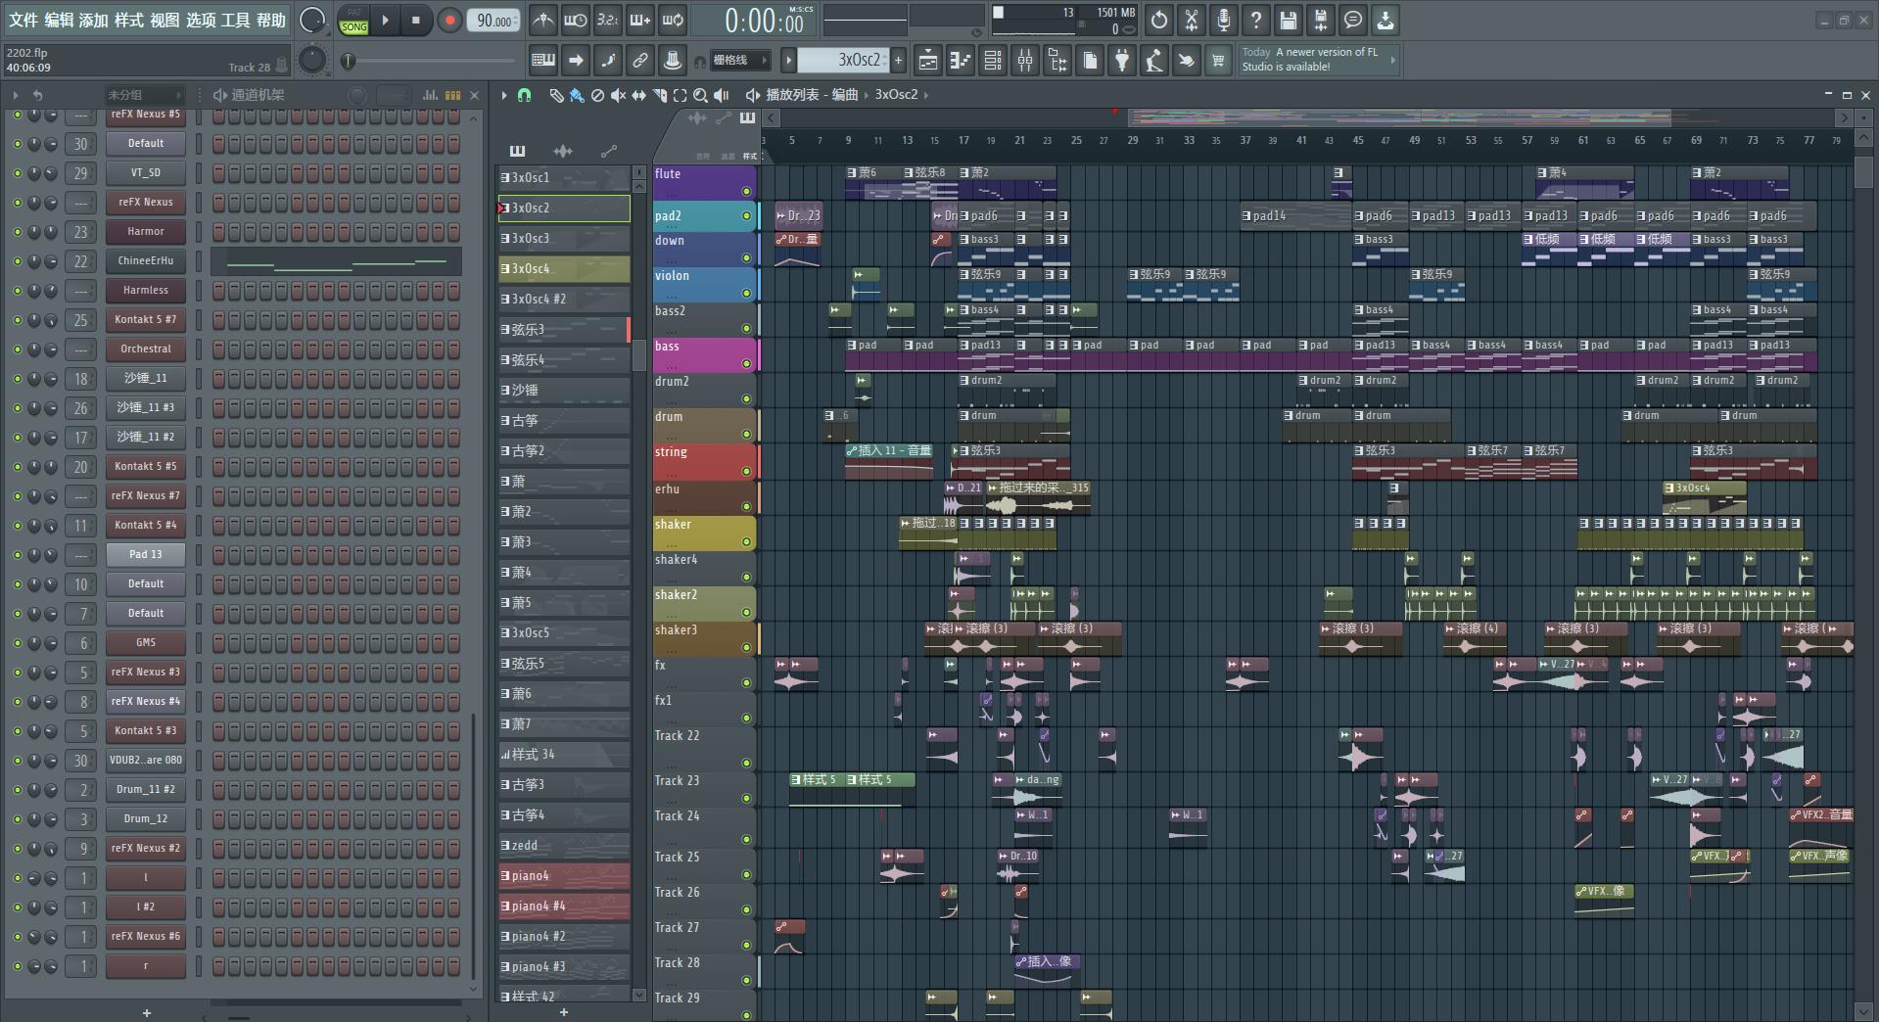Open the 选项 menu
This screenshot has height=1022, width=1879.
[x=201, y=20]
